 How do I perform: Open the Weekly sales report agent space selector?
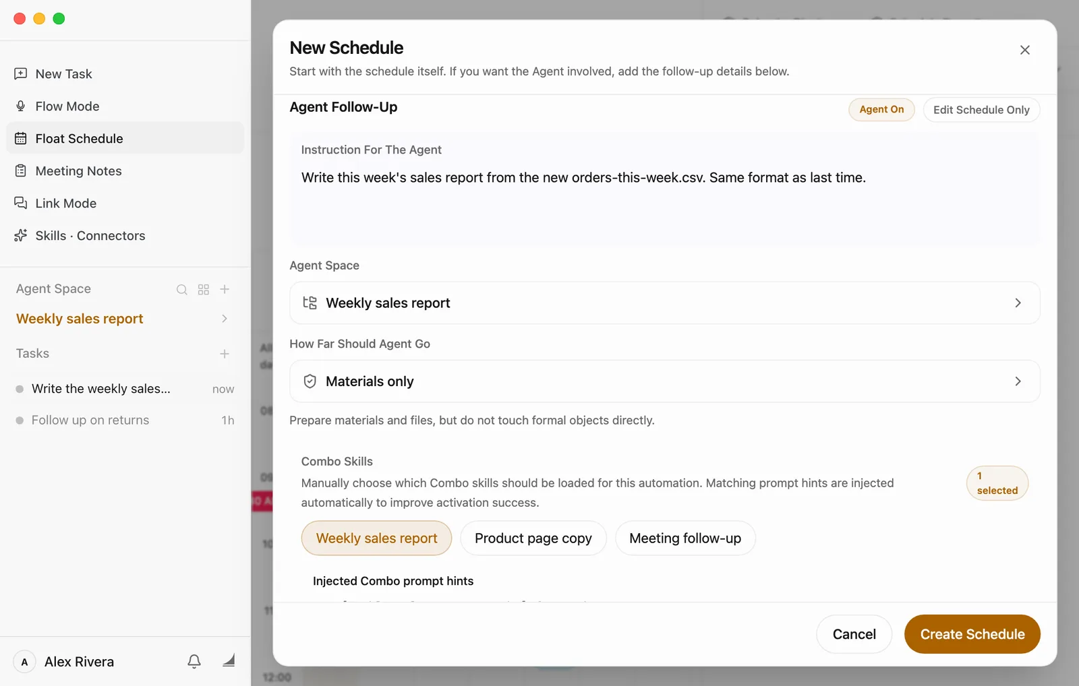(664, 303)
